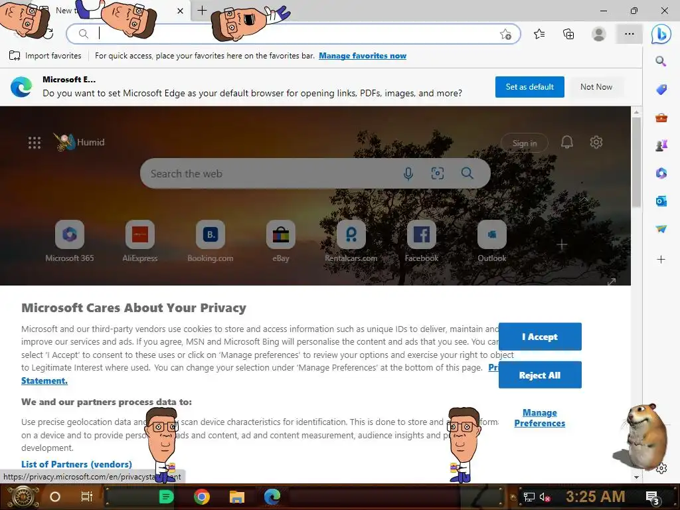Dismiss the prompt with Not Now

[x=596, y=87]
